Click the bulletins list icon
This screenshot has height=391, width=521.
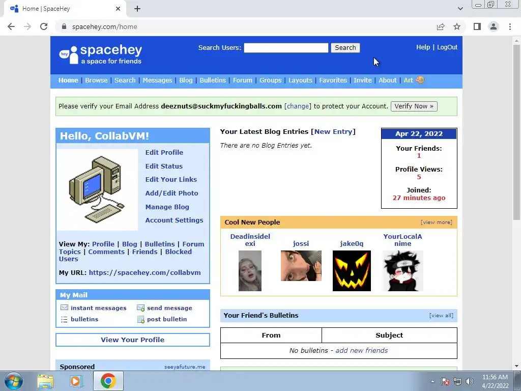[64, 319]
